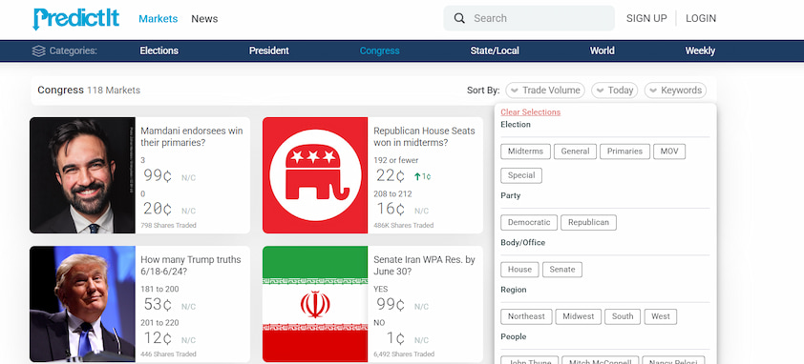Toggle the Democratic party filter
Screen dimensions: 804x364
[x=529, y=223]
